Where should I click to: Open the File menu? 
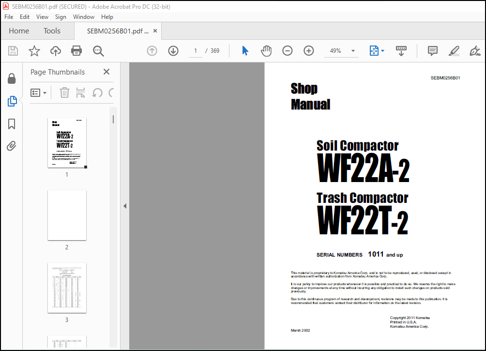(9, 17)
